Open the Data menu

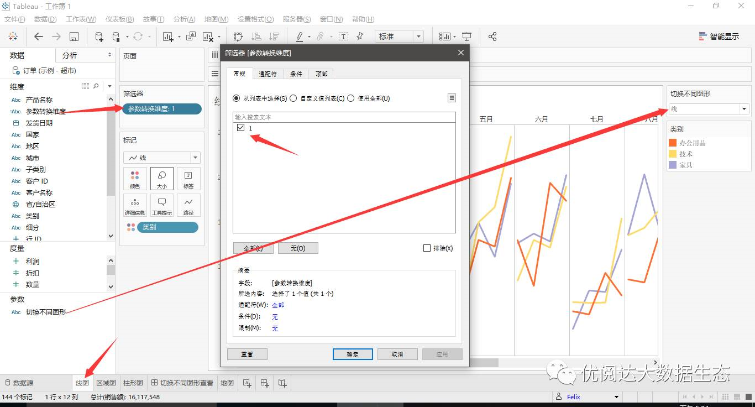point(45,19)
